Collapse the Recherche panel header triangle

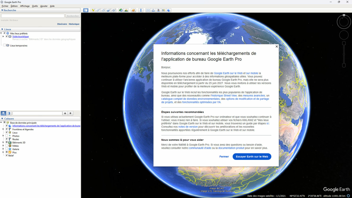[2, 10]
